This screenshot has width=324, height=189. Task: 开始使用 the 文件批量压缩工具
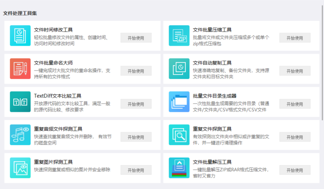pyautogui.click(x=295, y=38)
